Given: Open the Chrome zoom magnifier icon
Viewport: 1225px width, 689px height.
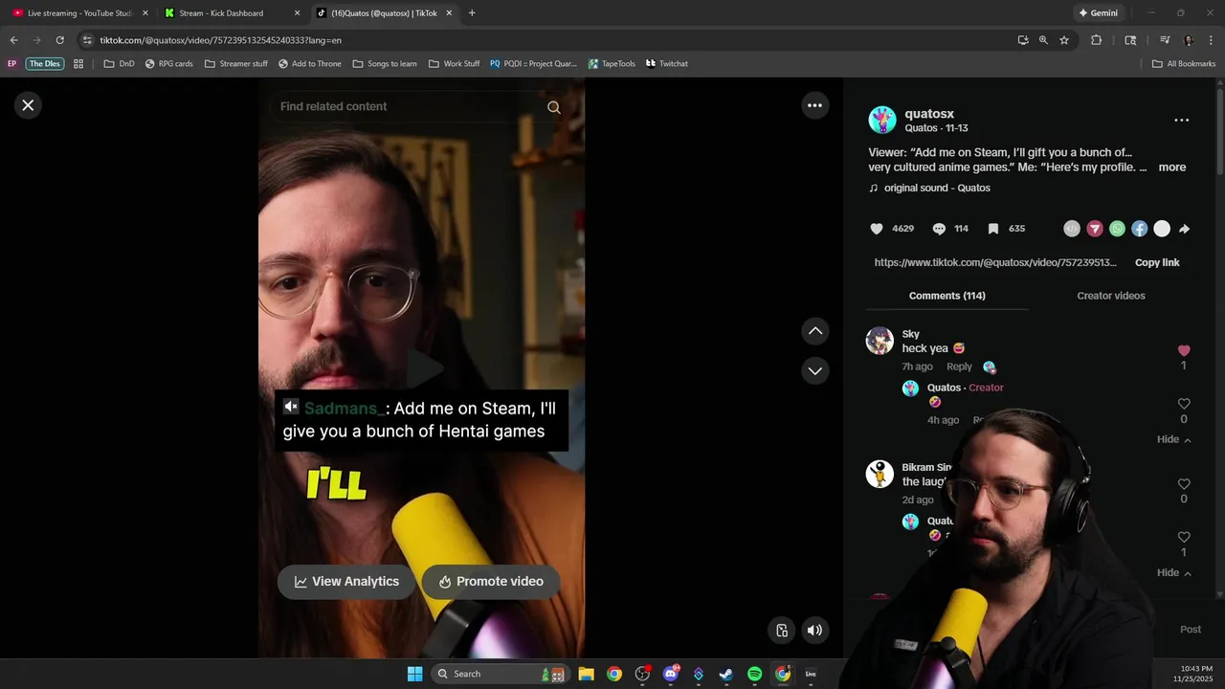Looking at the screenshot, I should pos(1043,40).
